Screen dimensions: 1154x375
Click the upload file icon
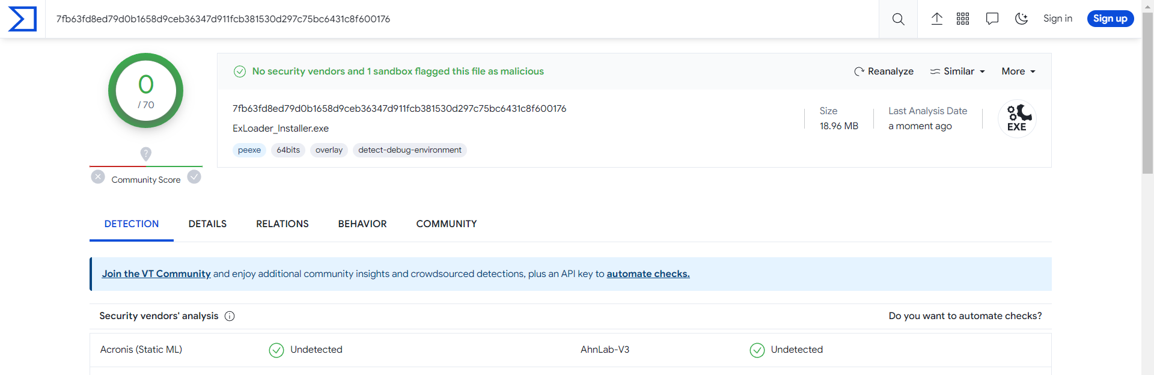(936, 19)
